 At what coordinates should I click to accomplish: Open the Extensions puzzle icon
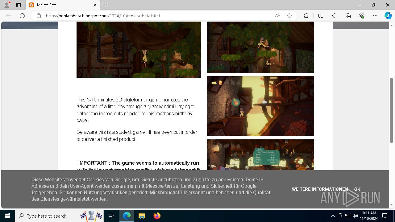tap(306, 16)
